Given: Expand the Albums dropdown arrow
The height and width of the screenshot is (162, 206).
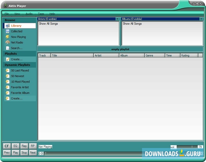Looking at the screenshot, I should [201, 19].
